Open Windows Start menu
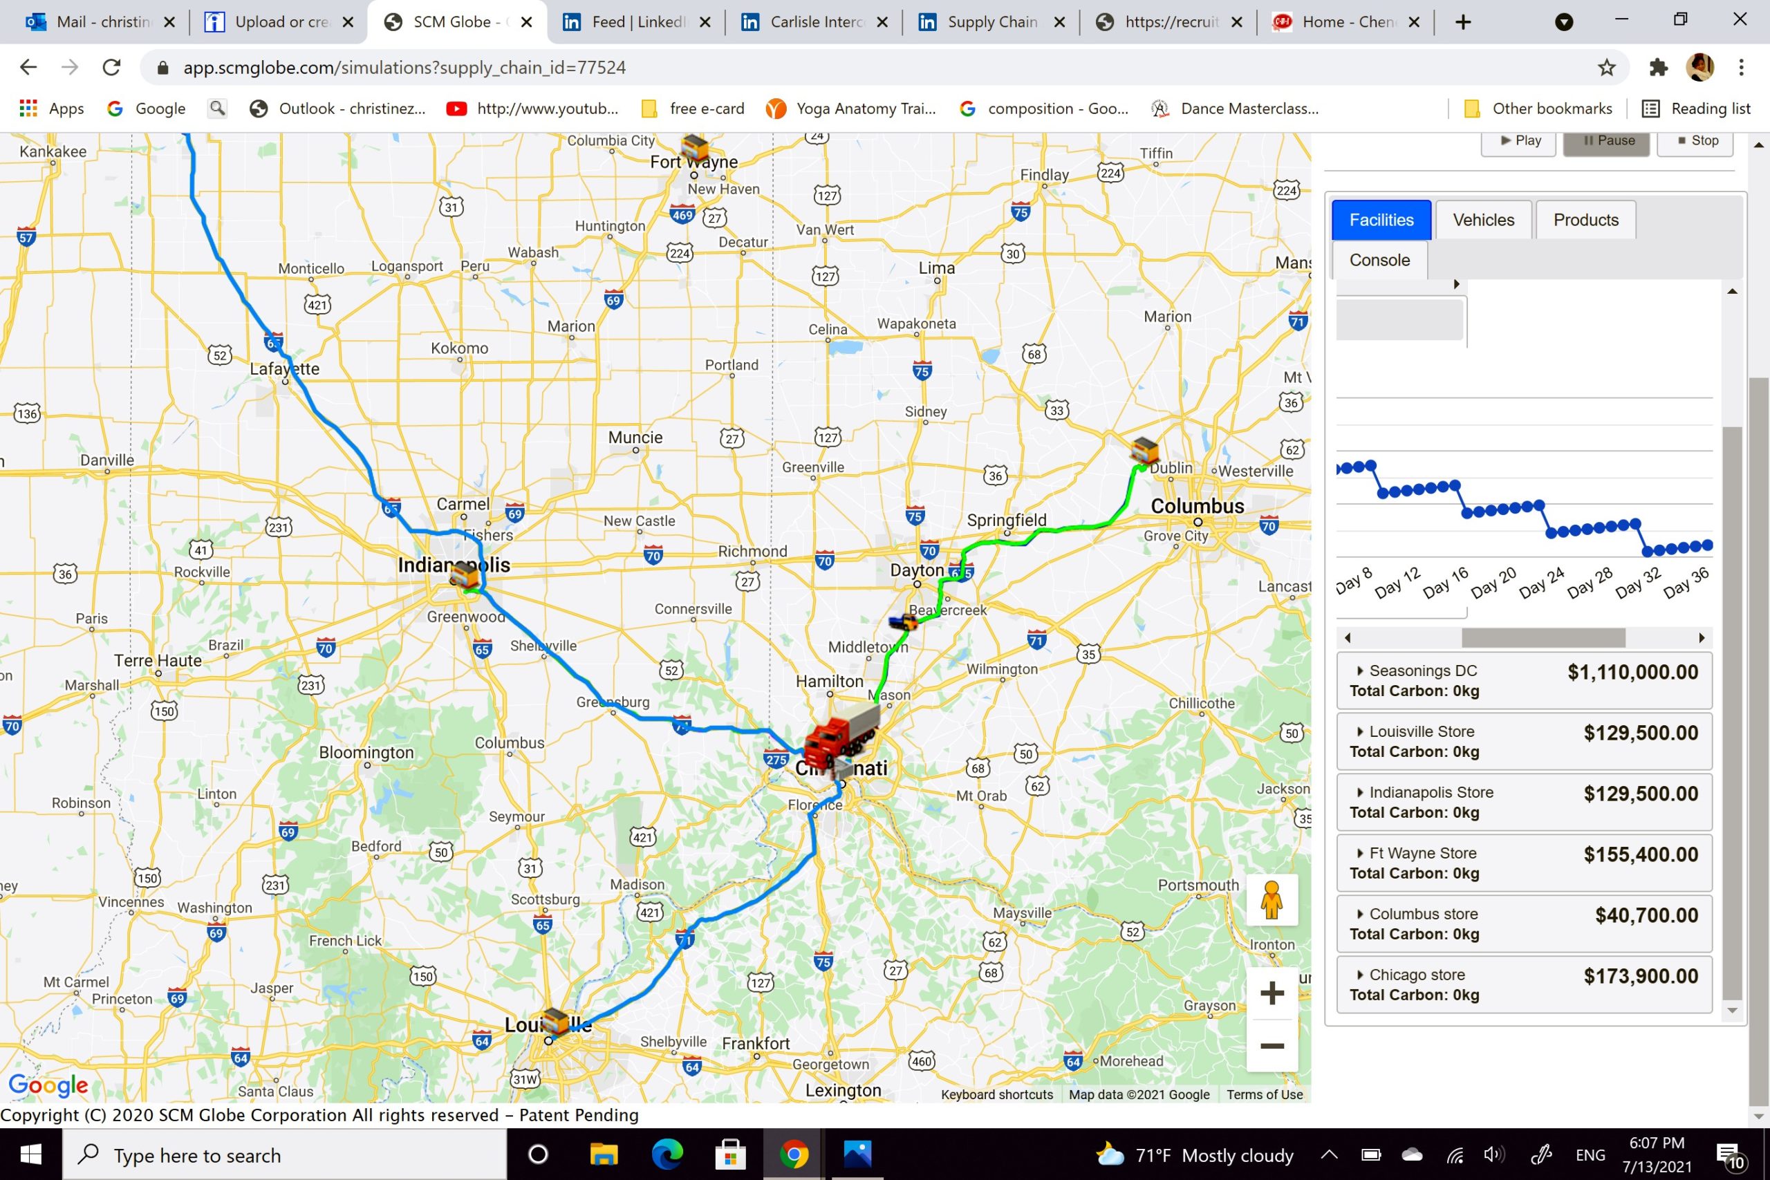Viewport: 1770px width, 1180px height. [30, 1154]
